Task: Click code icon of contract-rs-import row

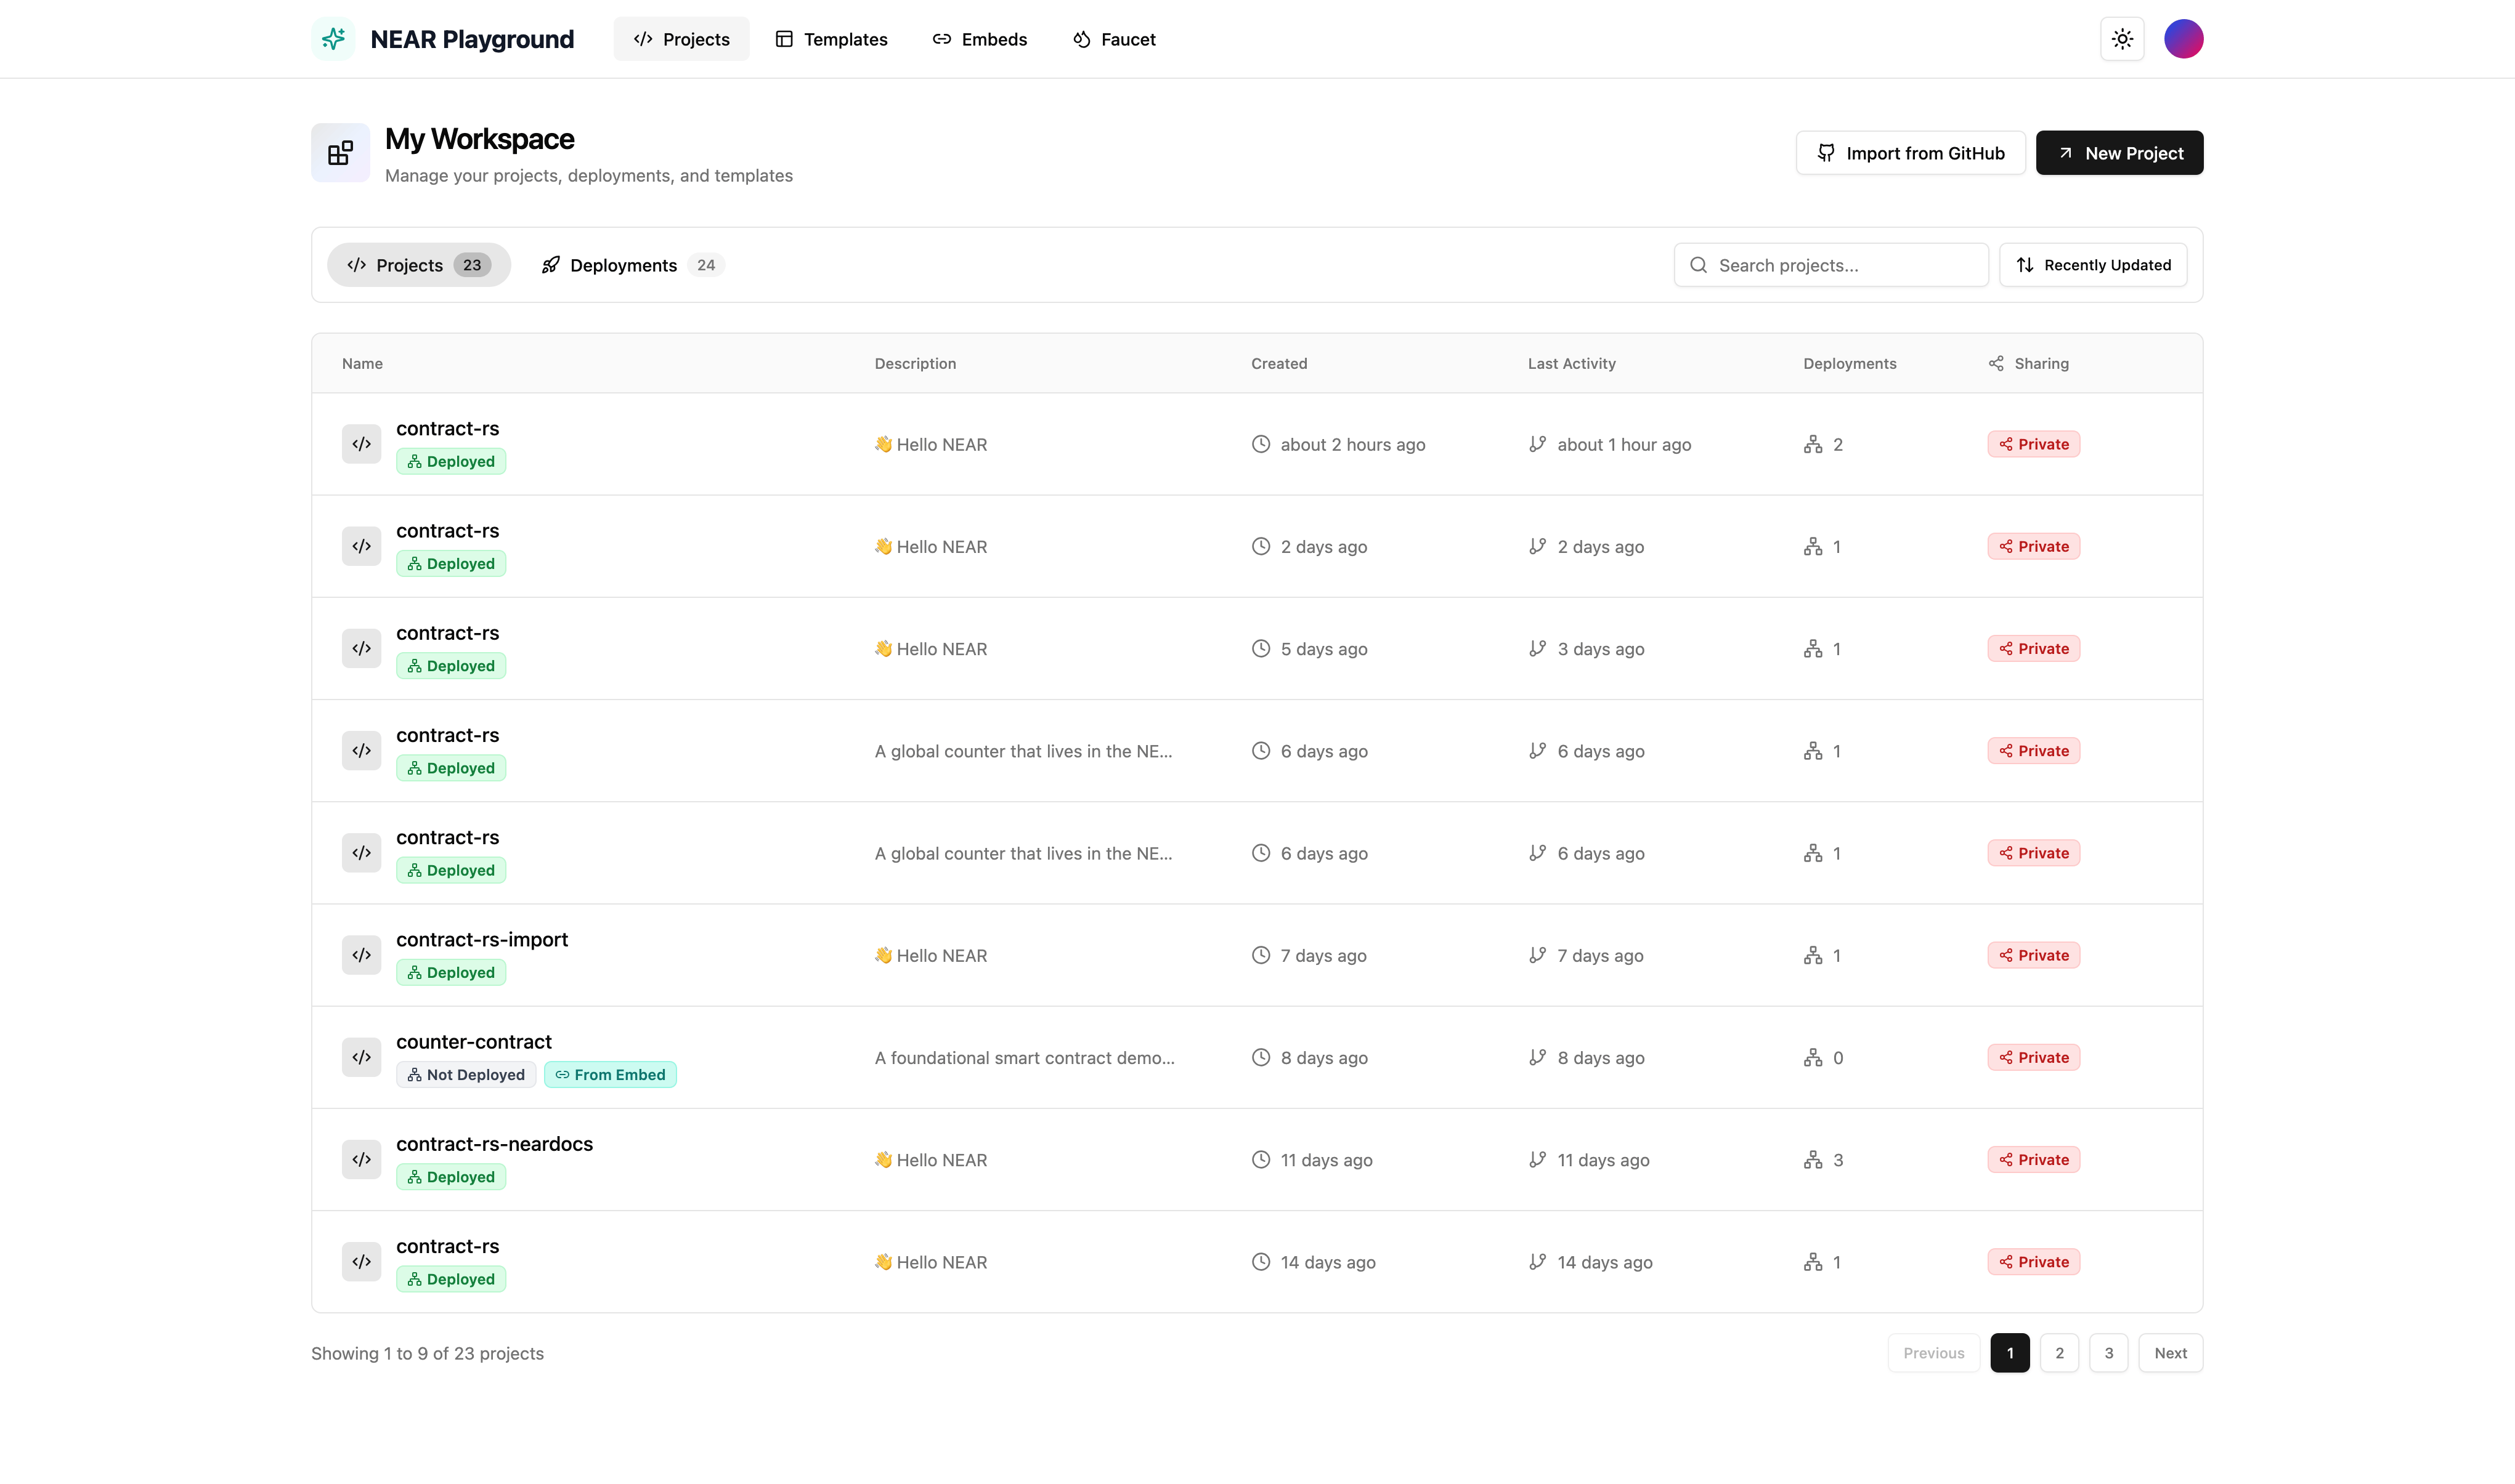Action: [361, 955]
